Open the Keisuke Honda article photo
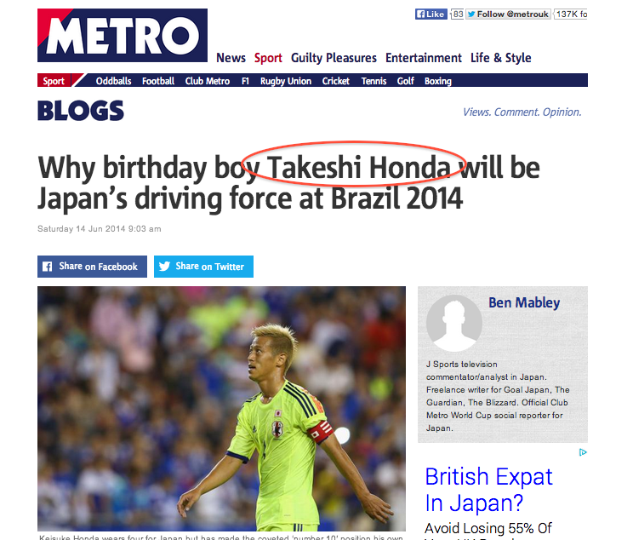The image size is (633, 540). point(221,409)
